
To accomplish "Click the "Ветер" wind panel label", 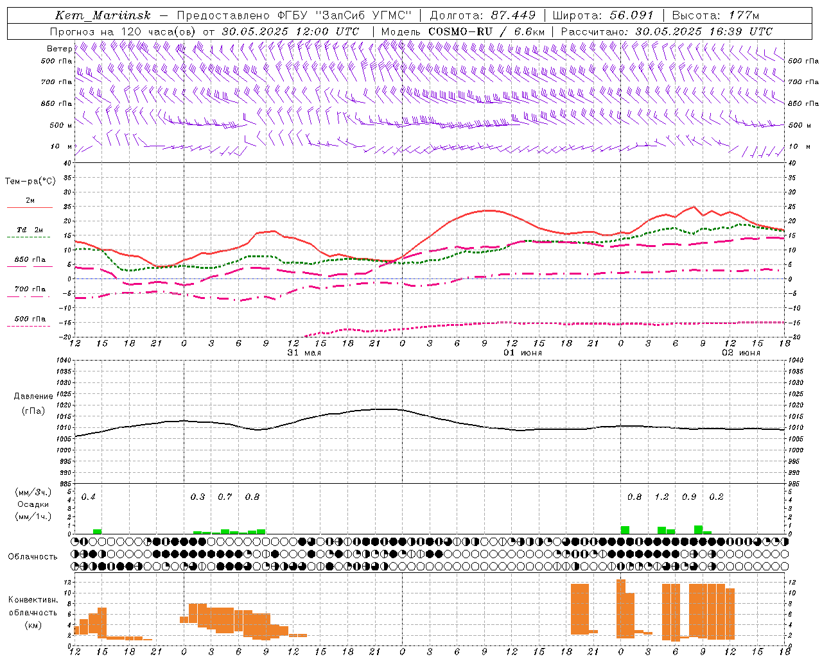I will click(59, 49).
